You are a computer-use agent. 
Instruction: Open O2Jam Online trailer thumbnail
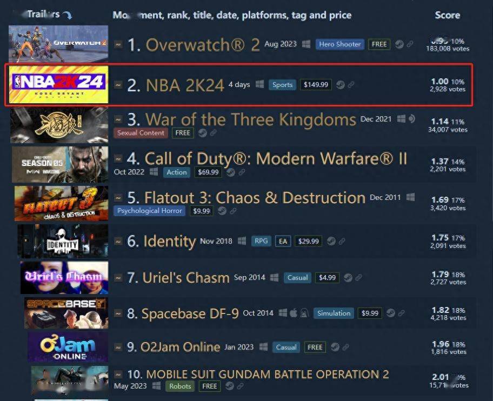68,347
